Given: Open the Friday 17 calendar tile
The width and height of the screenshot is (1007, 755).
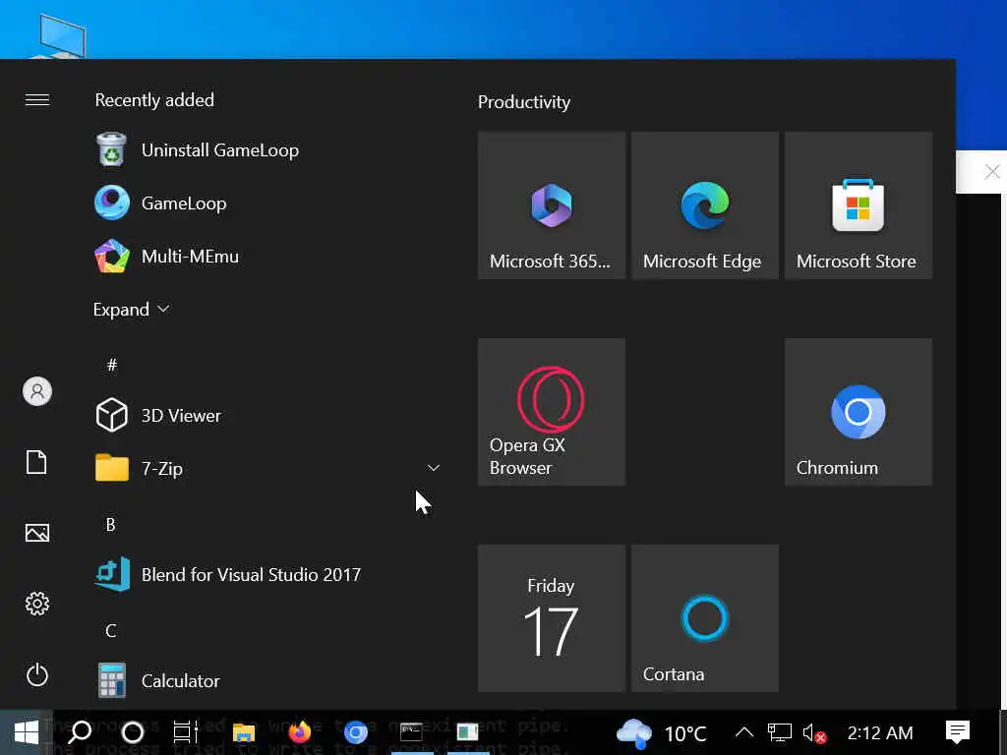Looking at the screenshot, I should point(552,618).
